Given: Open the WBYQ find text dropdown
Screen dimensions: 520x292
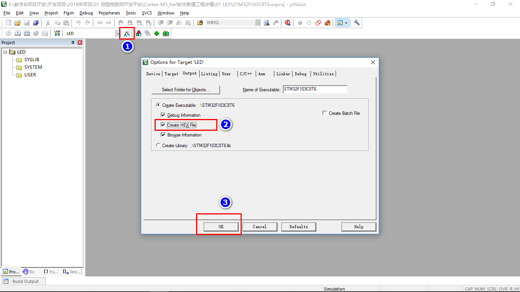Looking at the screenshot, I should click(258, 23).
